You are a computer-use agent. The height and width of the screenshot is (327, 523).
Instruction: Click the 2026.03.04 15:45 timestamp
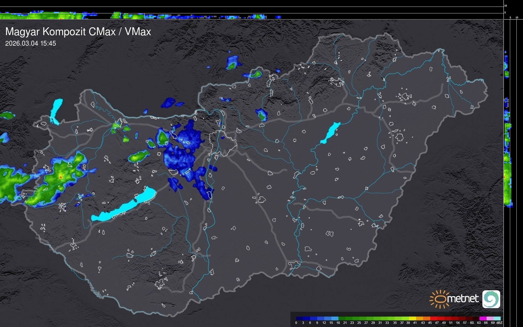click(x=31, y=44)
